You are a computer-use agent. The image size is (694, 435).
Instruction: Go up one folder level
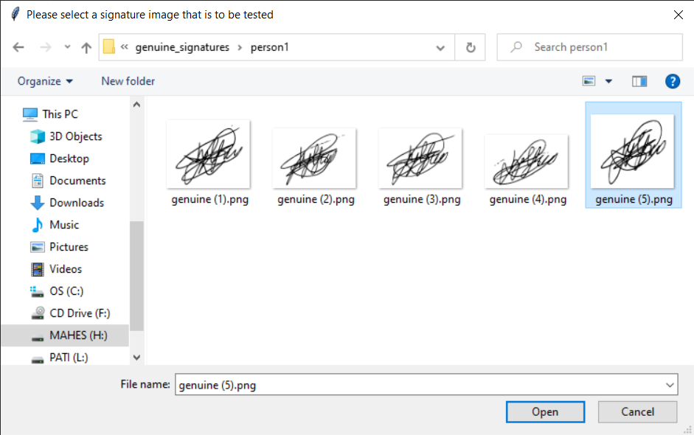[x=86, y=47]
